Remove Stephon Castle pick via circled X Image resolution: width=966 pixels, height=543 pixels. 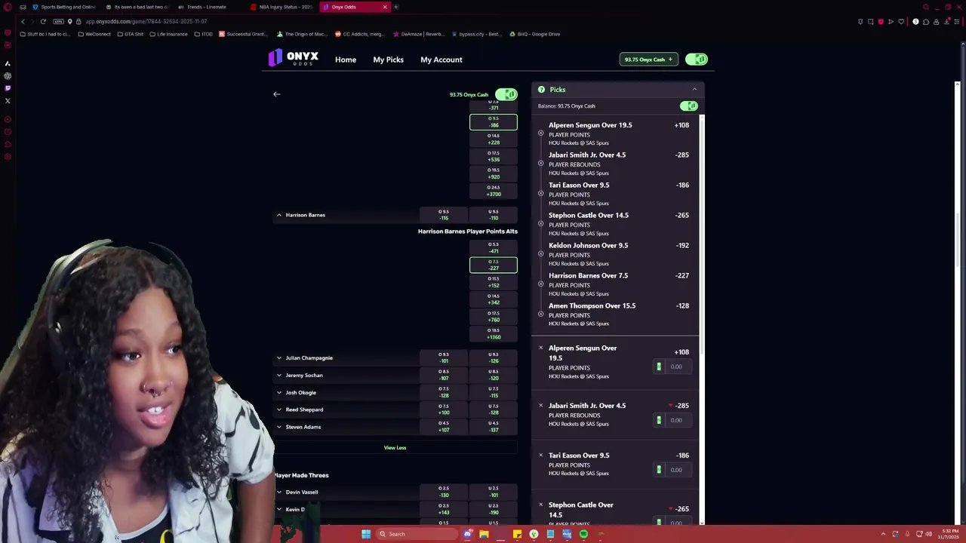pyautogui.click(x=540, y=224)
